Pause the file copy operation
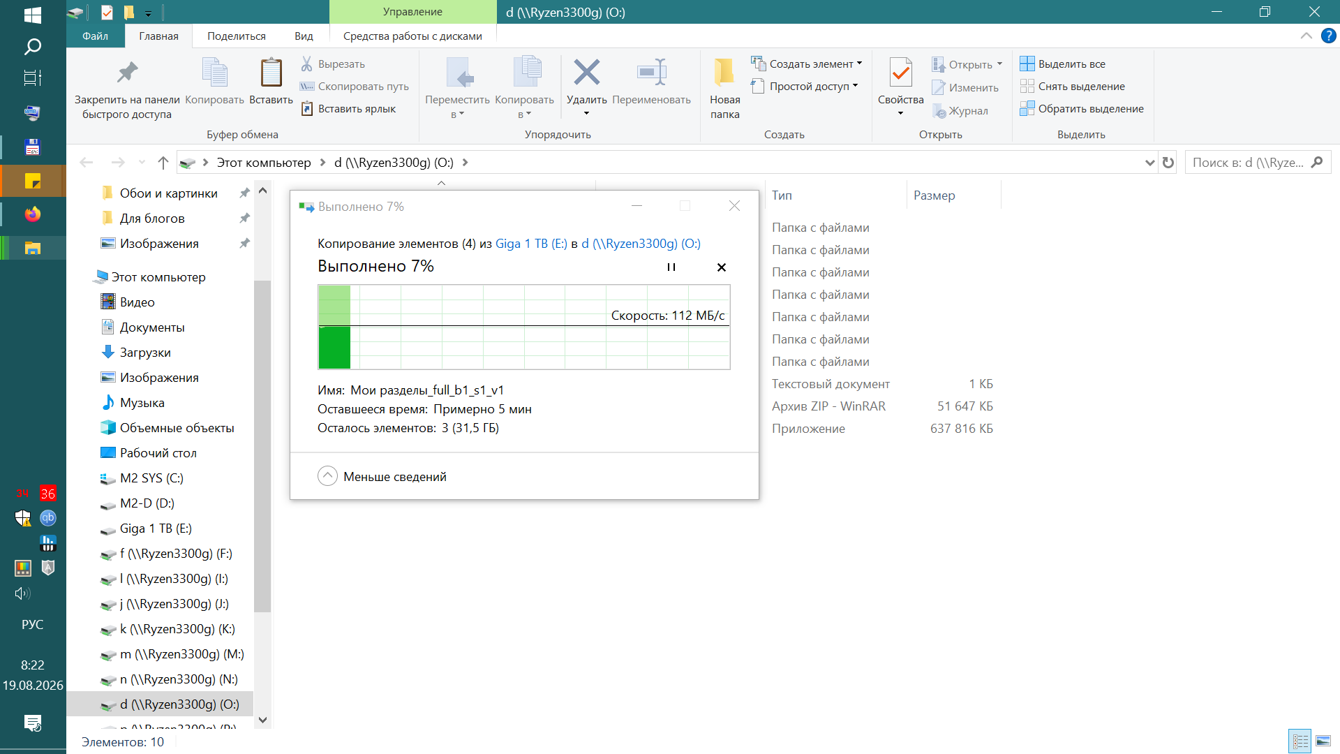The image size is (1340, 754). (671, 267)
